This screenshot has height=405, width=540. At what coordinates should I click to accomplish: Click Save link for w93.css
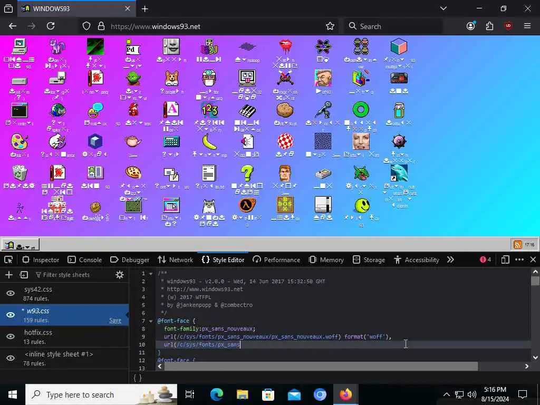[115, 320]
